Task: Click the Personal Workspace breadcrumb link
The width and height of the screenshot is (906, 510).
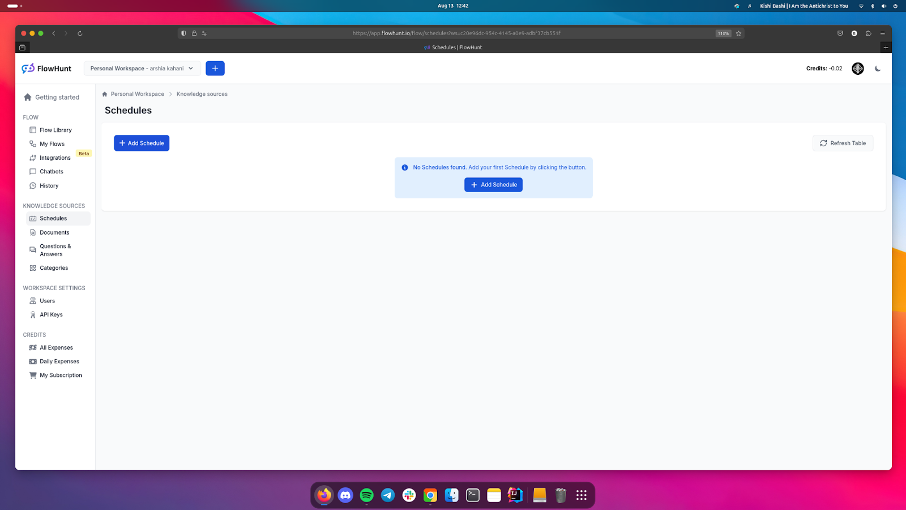Action: [137, 94]
